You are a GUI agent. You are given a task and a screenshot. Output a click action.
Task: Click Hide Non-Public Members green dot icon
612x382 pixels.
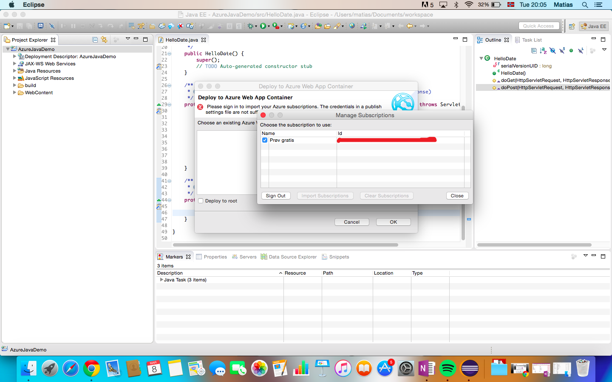pos(571,51)
